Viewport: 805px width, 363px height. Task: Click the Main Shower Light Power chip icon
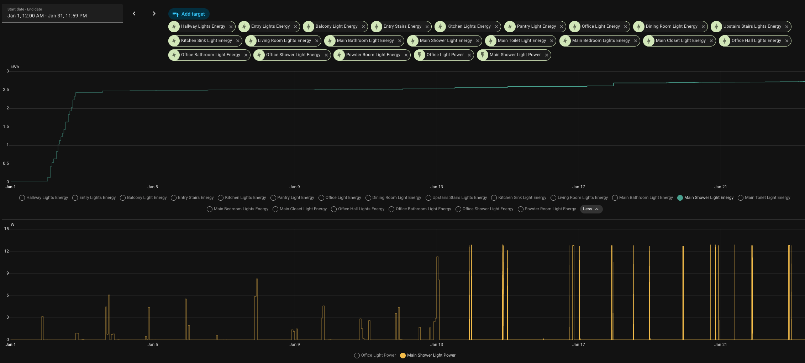pos(483,55)
